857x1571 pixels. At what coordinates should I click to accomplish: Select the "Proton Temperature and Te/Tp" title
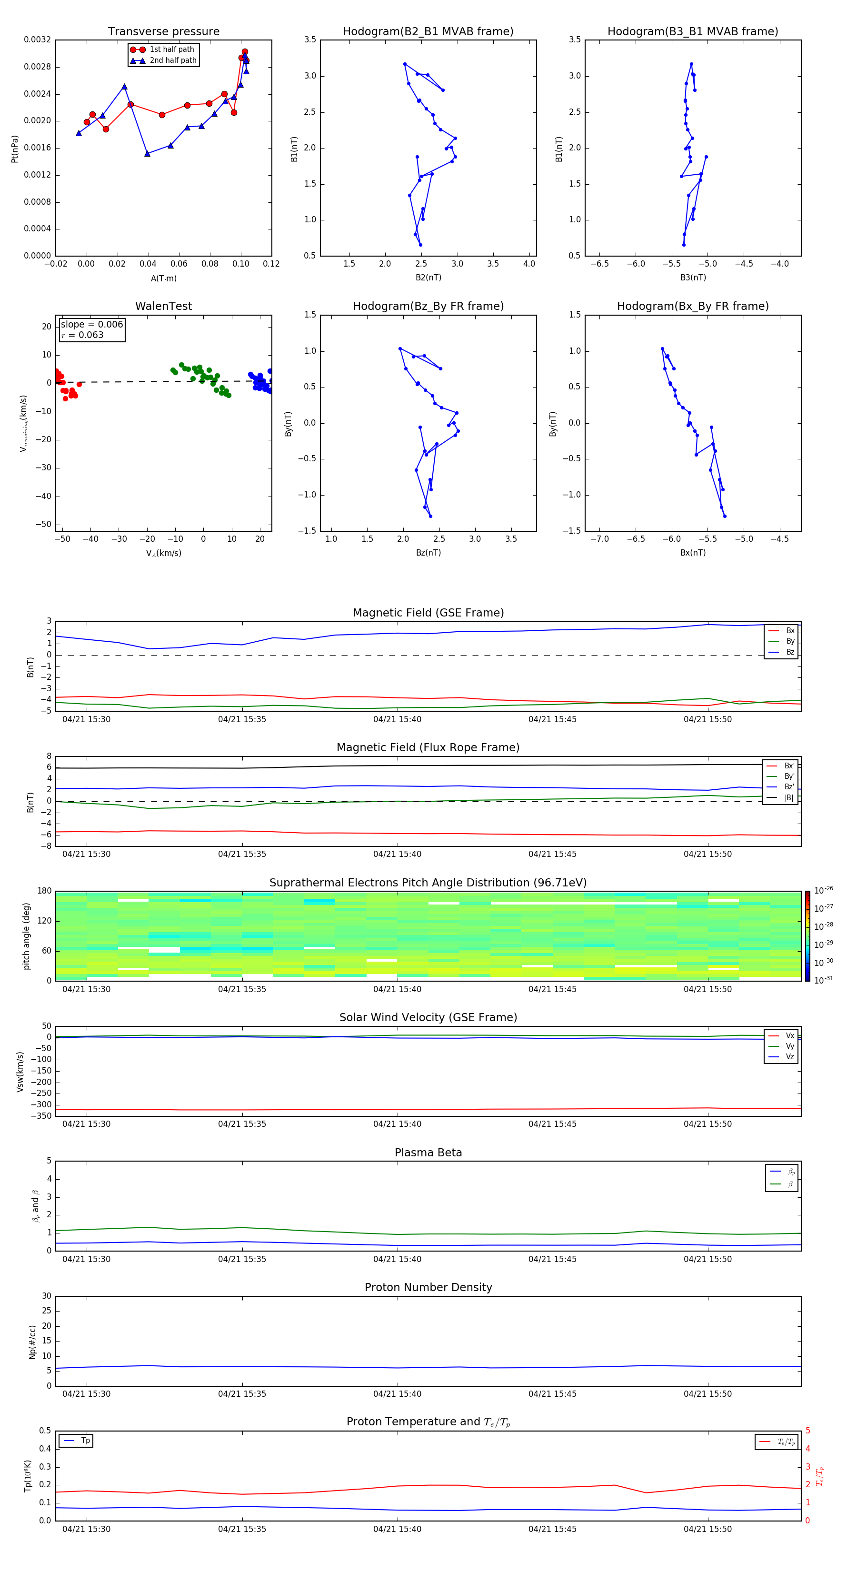[428, 1422]
